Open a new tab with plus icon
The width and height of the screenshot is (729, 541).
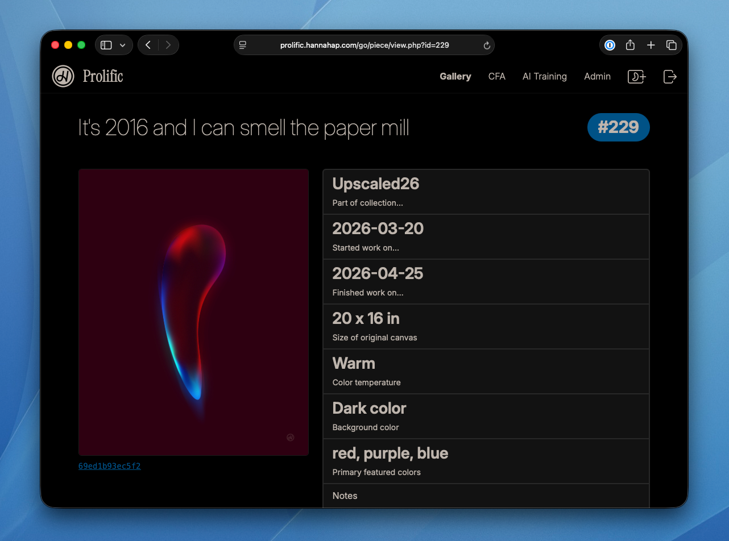(651, 45)
